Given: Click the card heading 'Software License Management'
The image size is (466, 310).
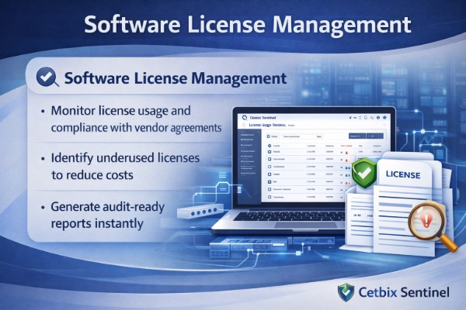Looking at the screenshot, I should click(176, 78).
